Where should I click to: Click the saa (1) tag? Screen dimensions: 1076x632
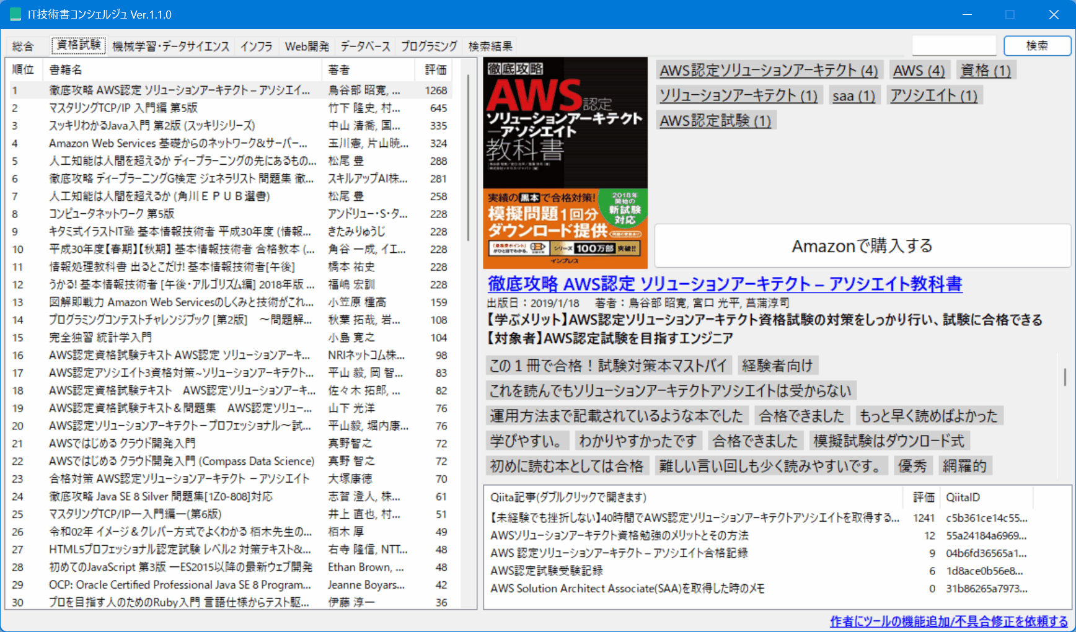[x=853, y=95]
